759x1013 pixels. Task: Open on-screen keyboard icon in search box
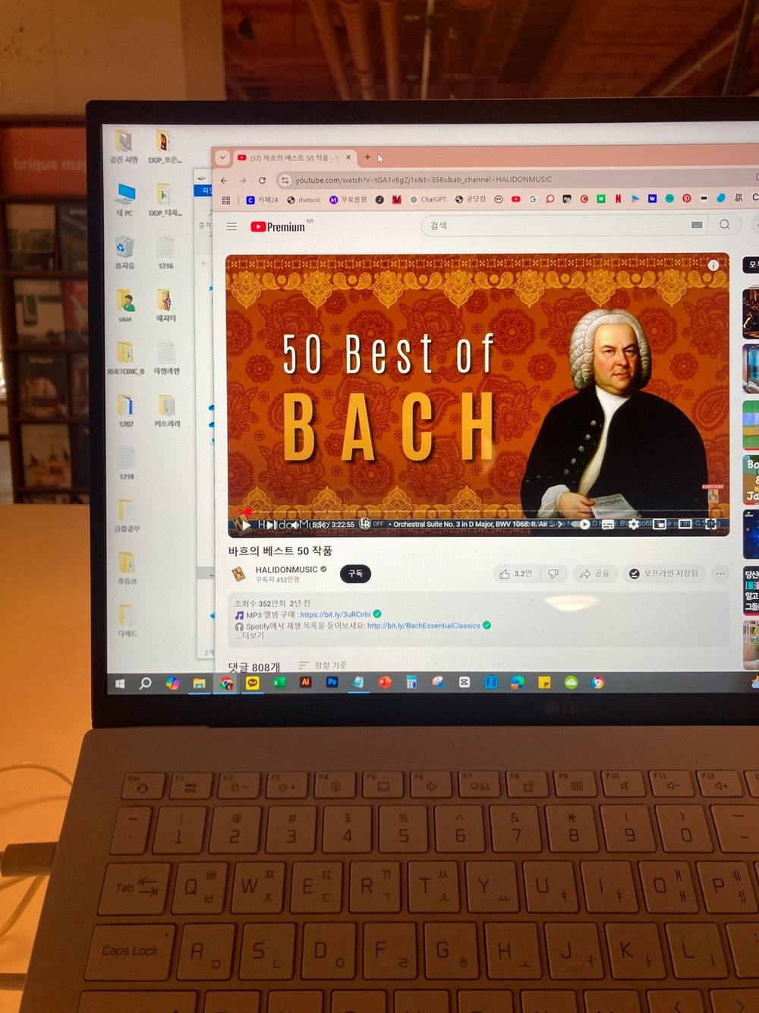[x=697, y=225]
